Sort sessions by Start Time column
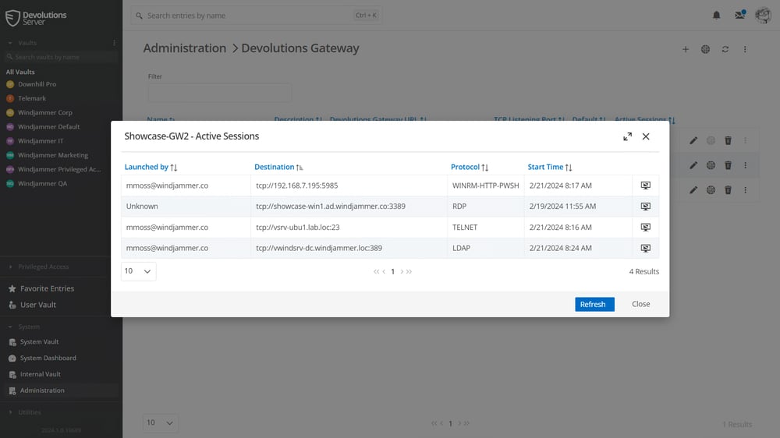The image size is (780, 438). point(550,167)
